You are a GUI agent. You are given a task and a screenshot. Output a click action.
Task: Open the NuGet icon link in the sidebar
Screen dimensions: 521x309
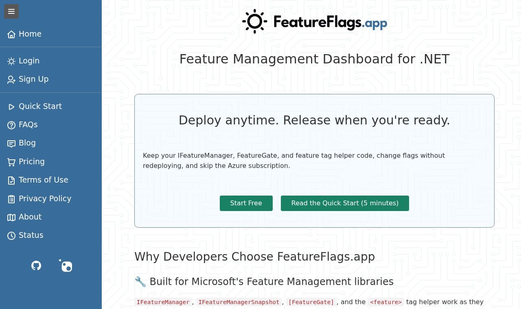[x=66, y=265]
